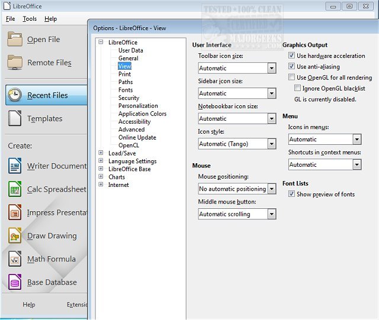This screenshot has height=320, width=379.
Task: Select Advanced in options tree
Action: pyautogui.click(x=131, y=130)
